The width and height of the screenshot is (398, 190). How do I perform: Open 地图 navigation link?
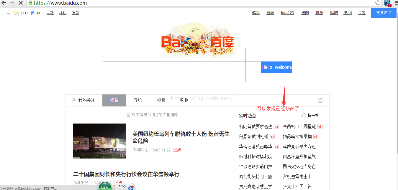[x=305, y=13]
